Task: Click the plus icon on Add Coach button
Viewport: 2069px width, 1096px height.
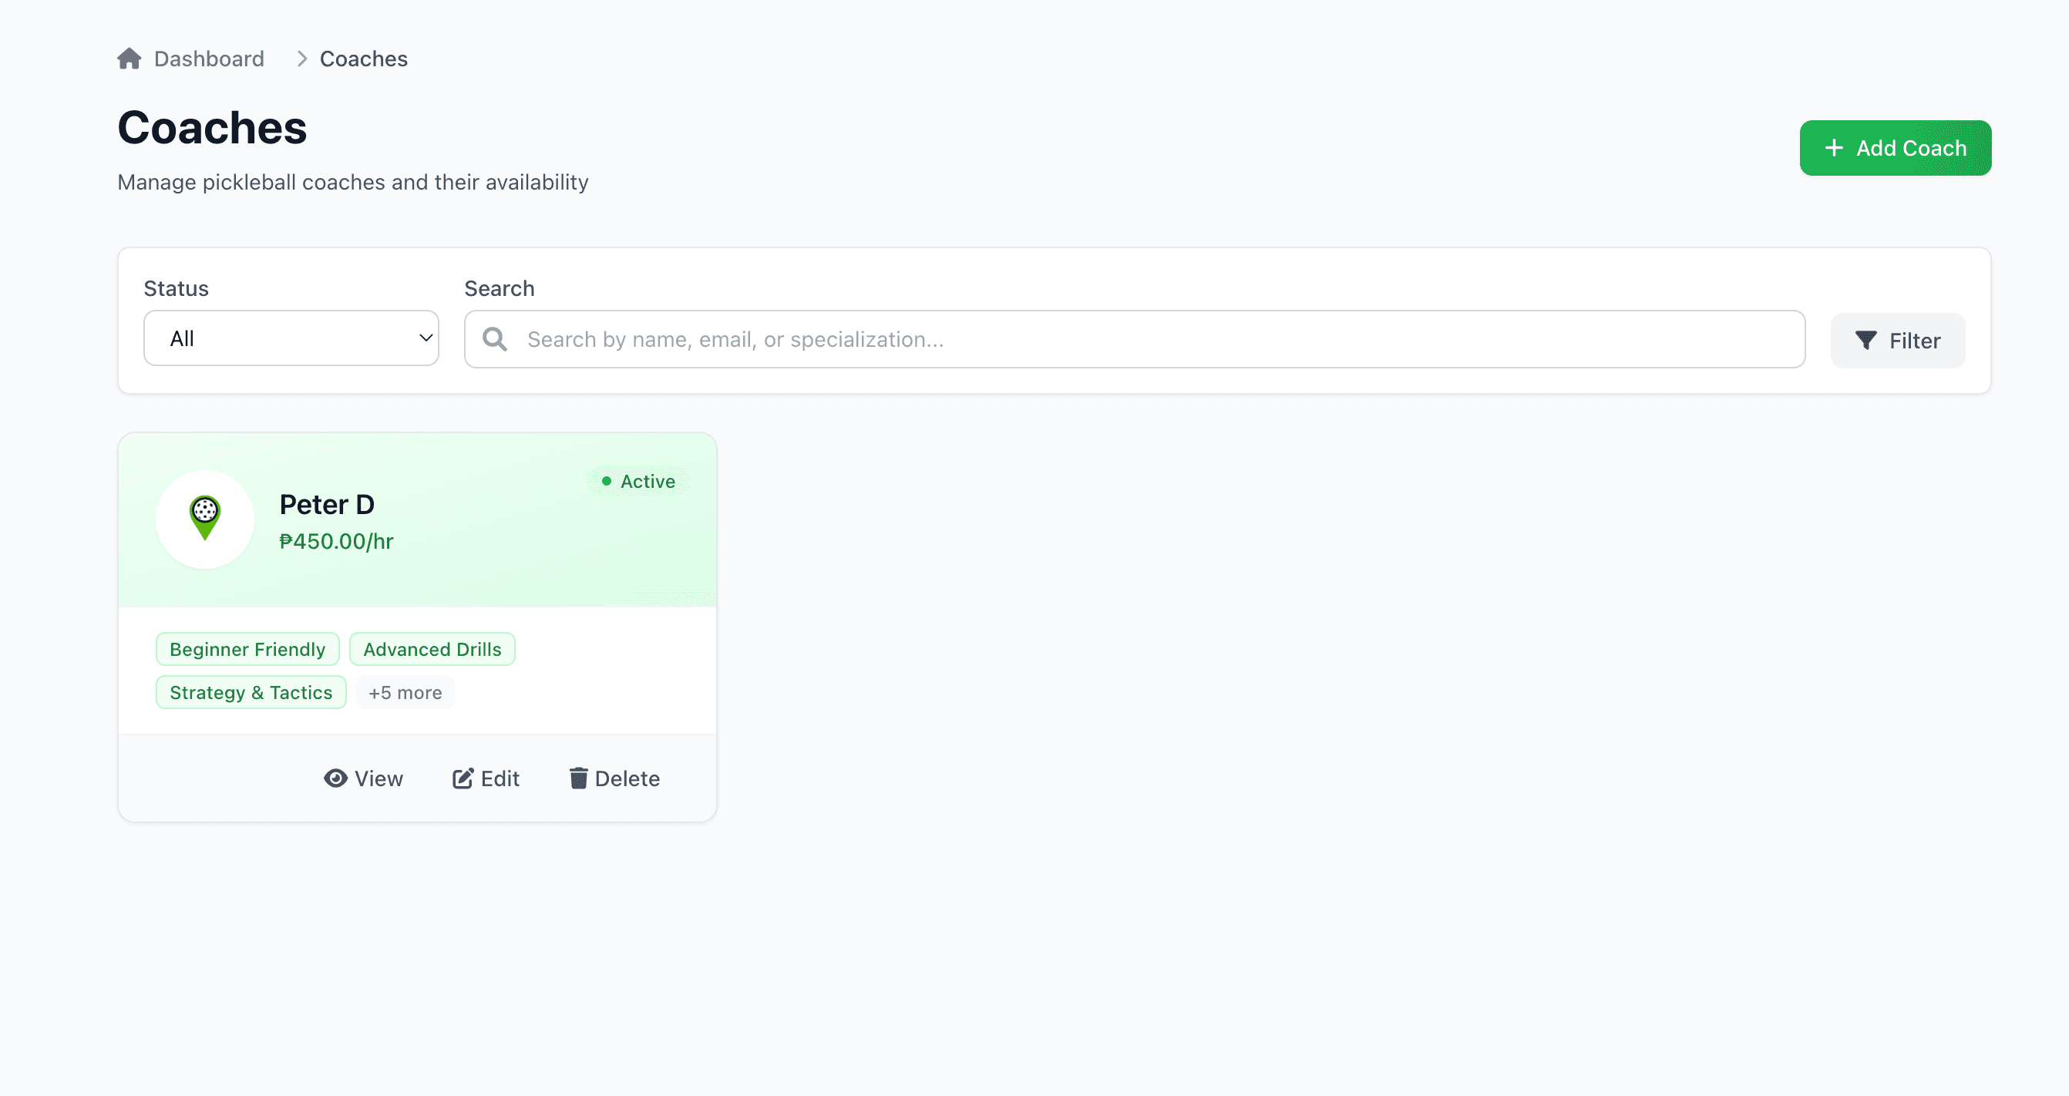Action: [1834, 148]
